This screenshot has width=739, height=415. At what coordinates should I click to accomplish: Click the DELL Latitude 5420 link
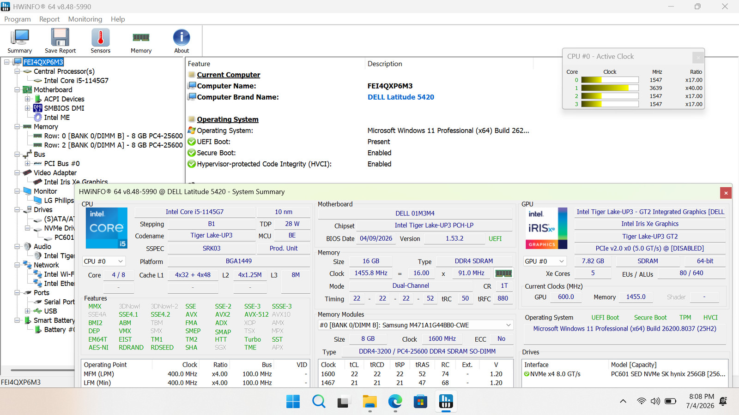(401, 97)
